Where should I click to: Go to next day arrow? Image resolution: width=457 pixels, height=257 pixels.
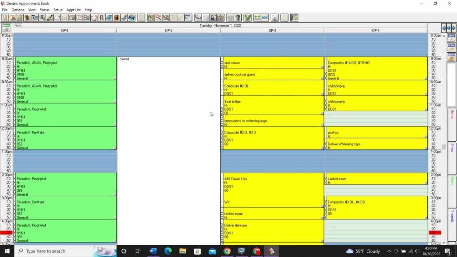tap(453, 28)
